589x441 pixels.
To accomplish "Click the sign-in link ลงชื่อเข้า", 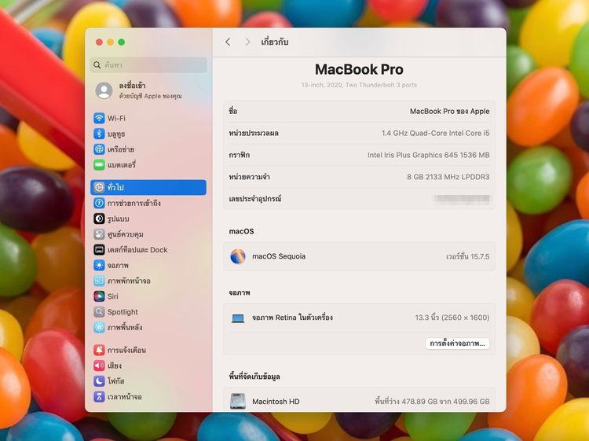I will pyautogui.click(x=132, y=86).
